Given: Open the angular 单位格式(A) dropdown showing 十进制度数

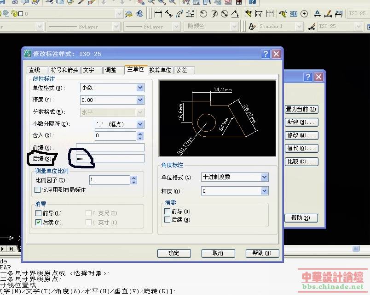Looking at the screenshot, I should click(x=235, y=177).
